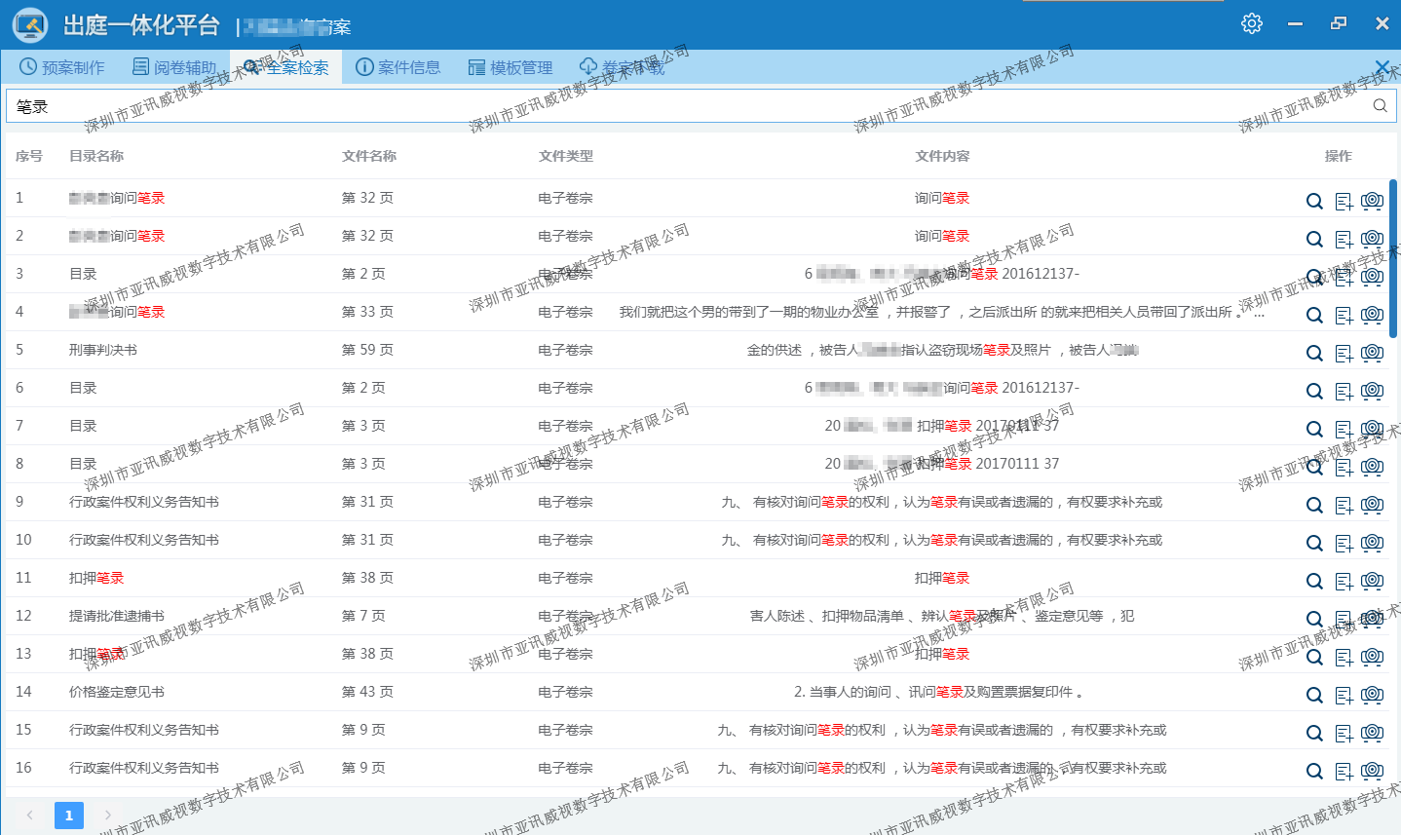Select row 3 目录 entry
Image resolution: width=1401 pixels, height=835 pixels.
(83, 274)
